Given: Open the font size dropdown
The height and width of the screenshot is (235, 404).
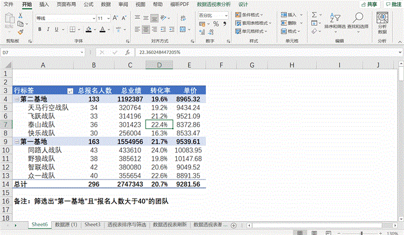Looking at the screenshot, I should 108,19.
